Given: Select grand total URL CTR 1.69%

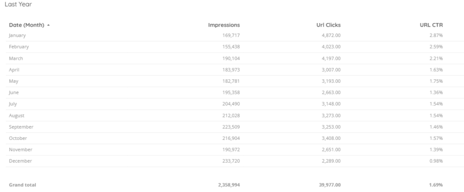Looking at the screenshot, I should (436, 185).
